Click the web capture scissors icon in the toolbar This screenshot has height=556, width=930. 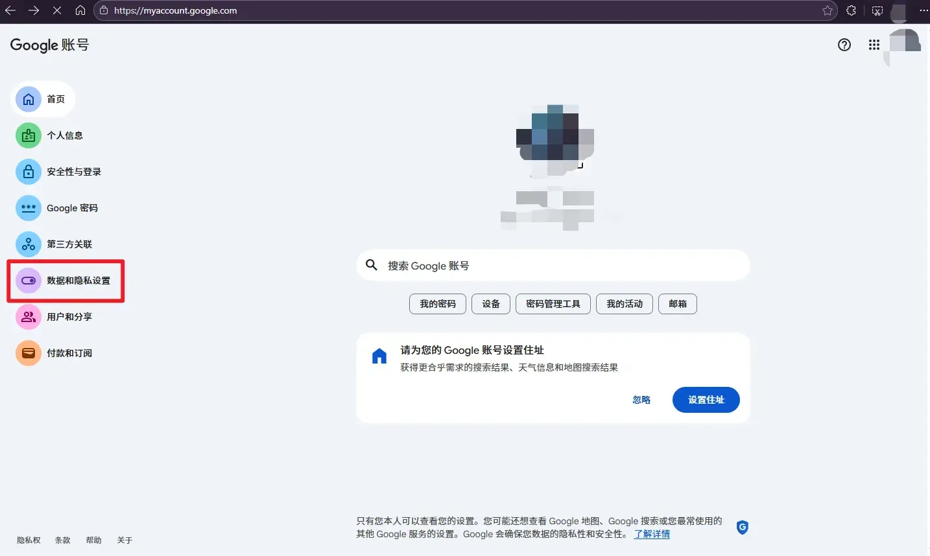click(877, 10)
